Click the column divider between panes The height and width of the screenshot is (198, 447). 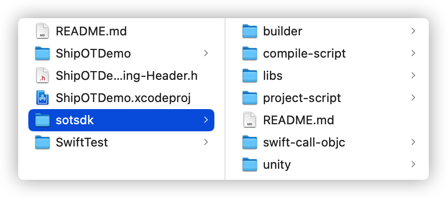225,99
